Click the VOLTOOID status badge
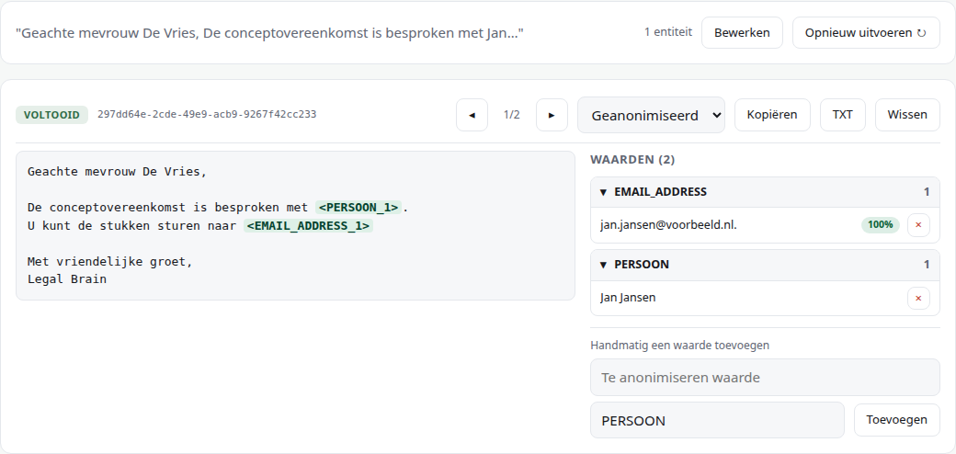 coord(51,115)
